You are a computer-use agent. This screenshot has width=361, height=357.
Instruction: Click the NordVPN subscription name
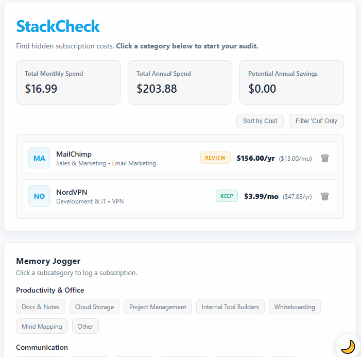click(x=72, y=192)
